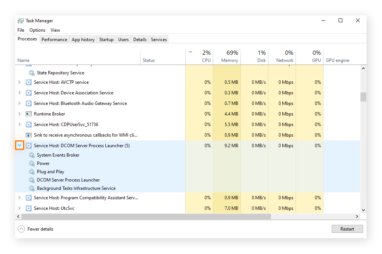Click the horizontal scrollbar right arrow

(x=357, y=217)
